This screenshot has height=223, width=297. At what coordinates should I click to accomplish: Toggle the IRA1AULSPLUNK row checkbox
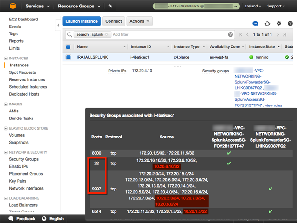point(68,57)
